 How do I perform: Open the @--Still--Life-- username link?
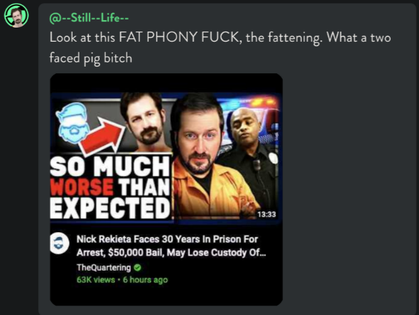click(89, 18)
